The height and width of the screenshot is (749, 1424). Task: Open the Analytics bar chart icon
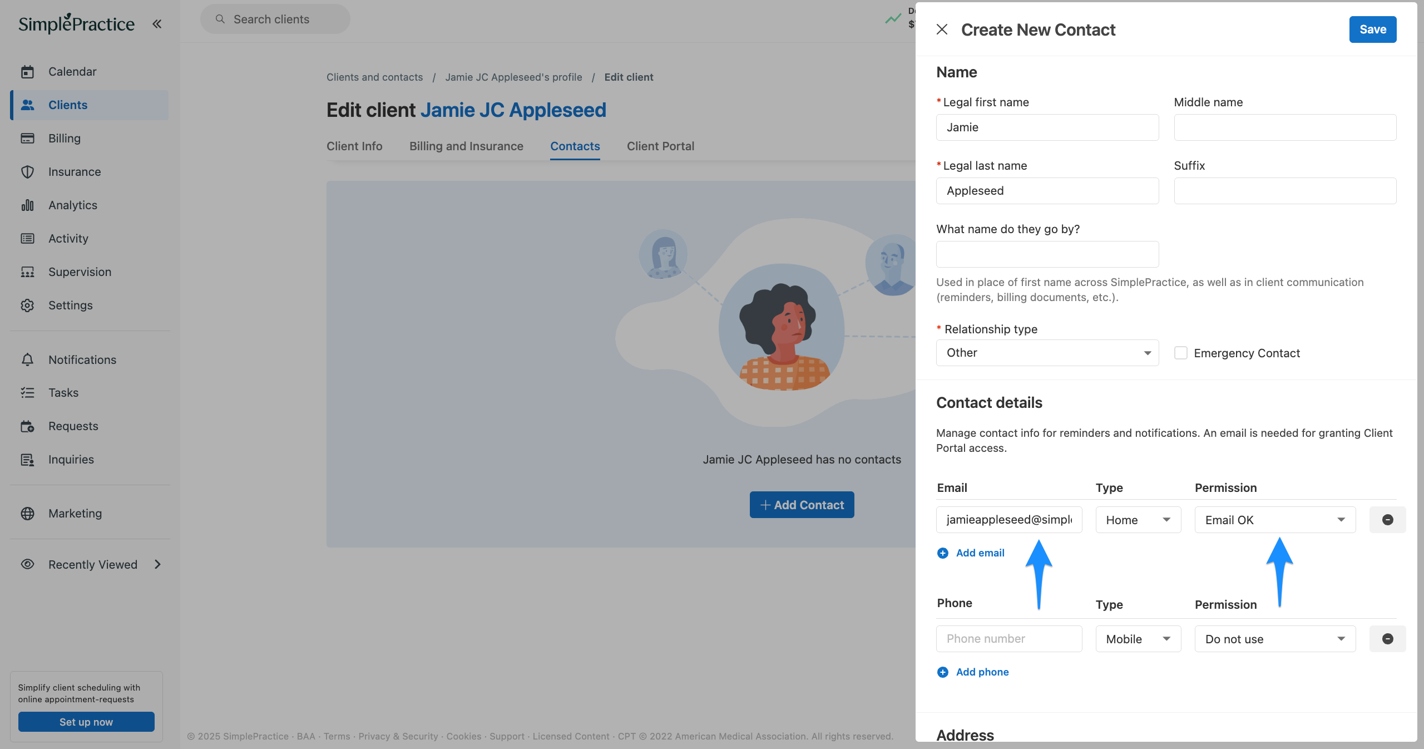[x=27, y=205]
